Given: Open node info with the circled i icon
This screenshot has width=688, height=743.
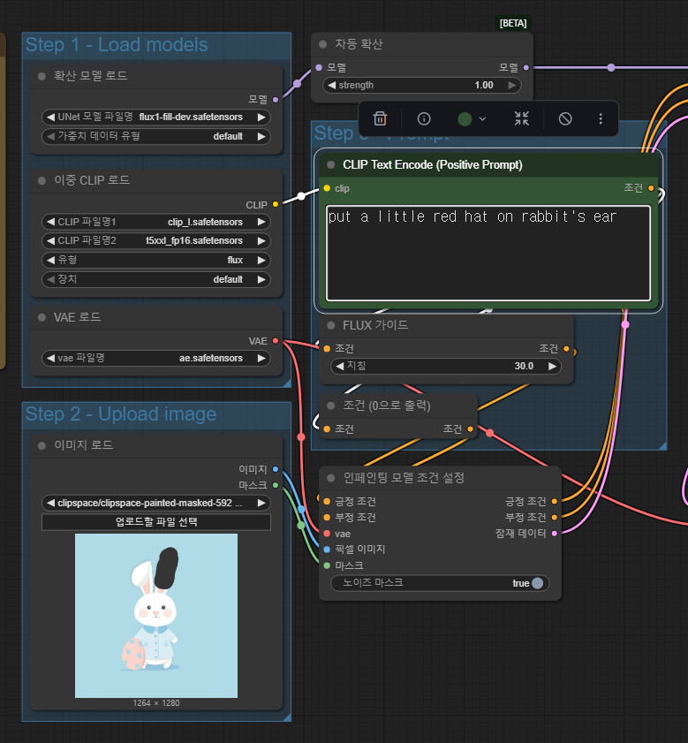Looking at the screenshot, I should coord(424,118).
